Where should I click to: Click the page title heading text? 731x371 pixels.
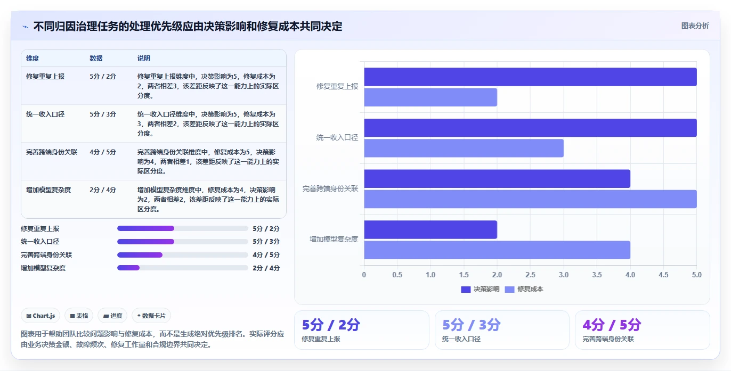click(188, 26)
